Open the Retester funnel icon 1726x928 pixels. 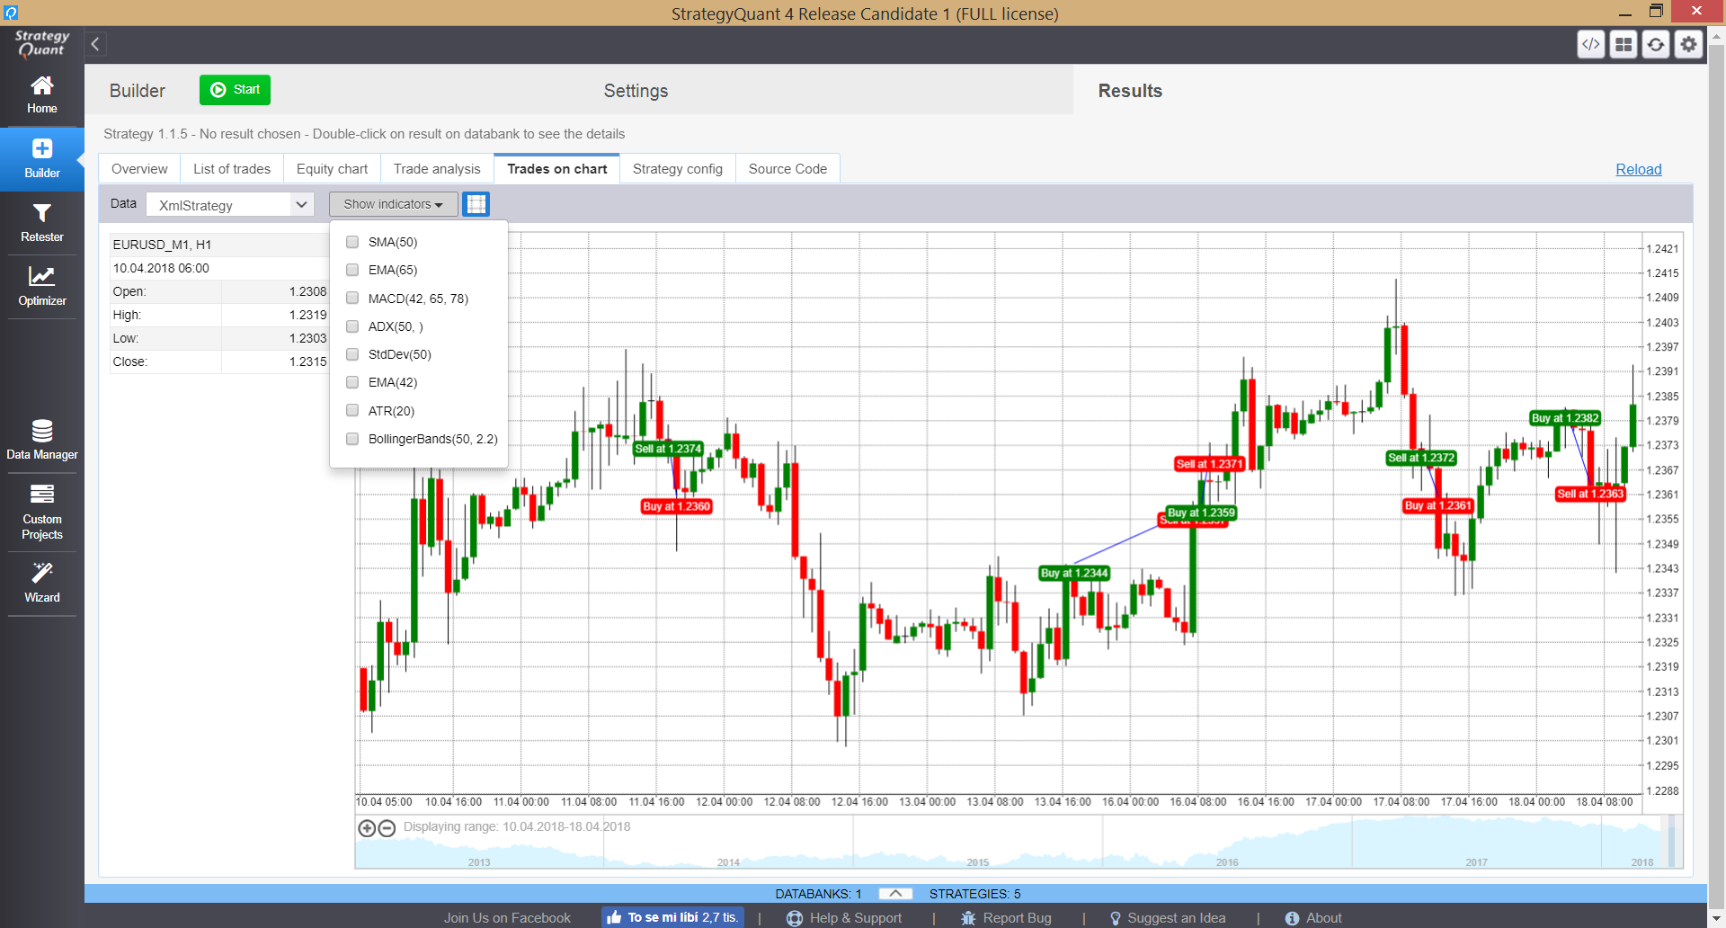pos(42,223)
